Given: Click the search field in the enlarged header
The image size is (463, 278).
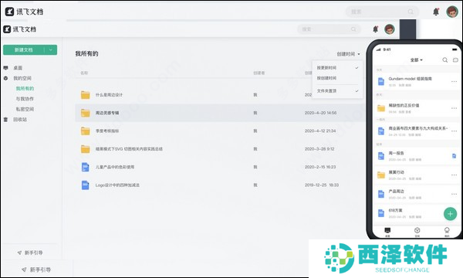Looking at the screenshot, I should point(382,12).
